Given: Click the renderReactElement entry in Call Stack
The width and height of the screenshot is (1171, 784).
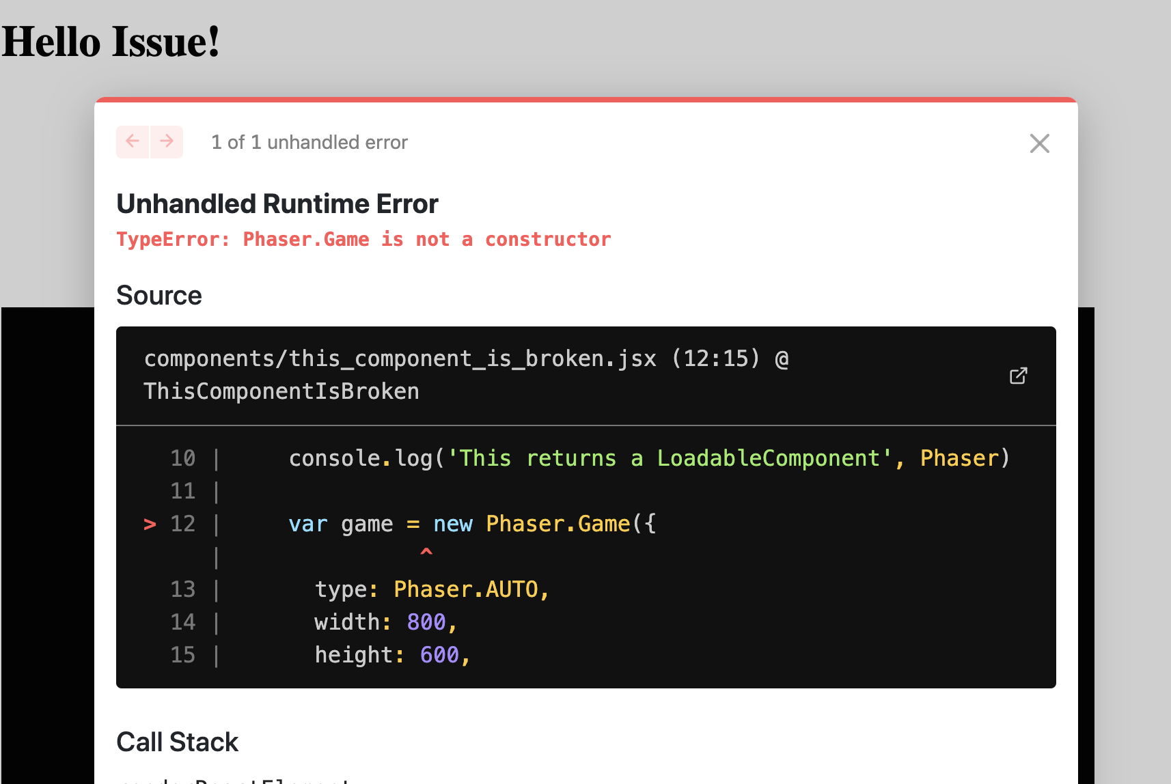Looking at the screenshot, I should pyautogui.click(x=232, y=779).
